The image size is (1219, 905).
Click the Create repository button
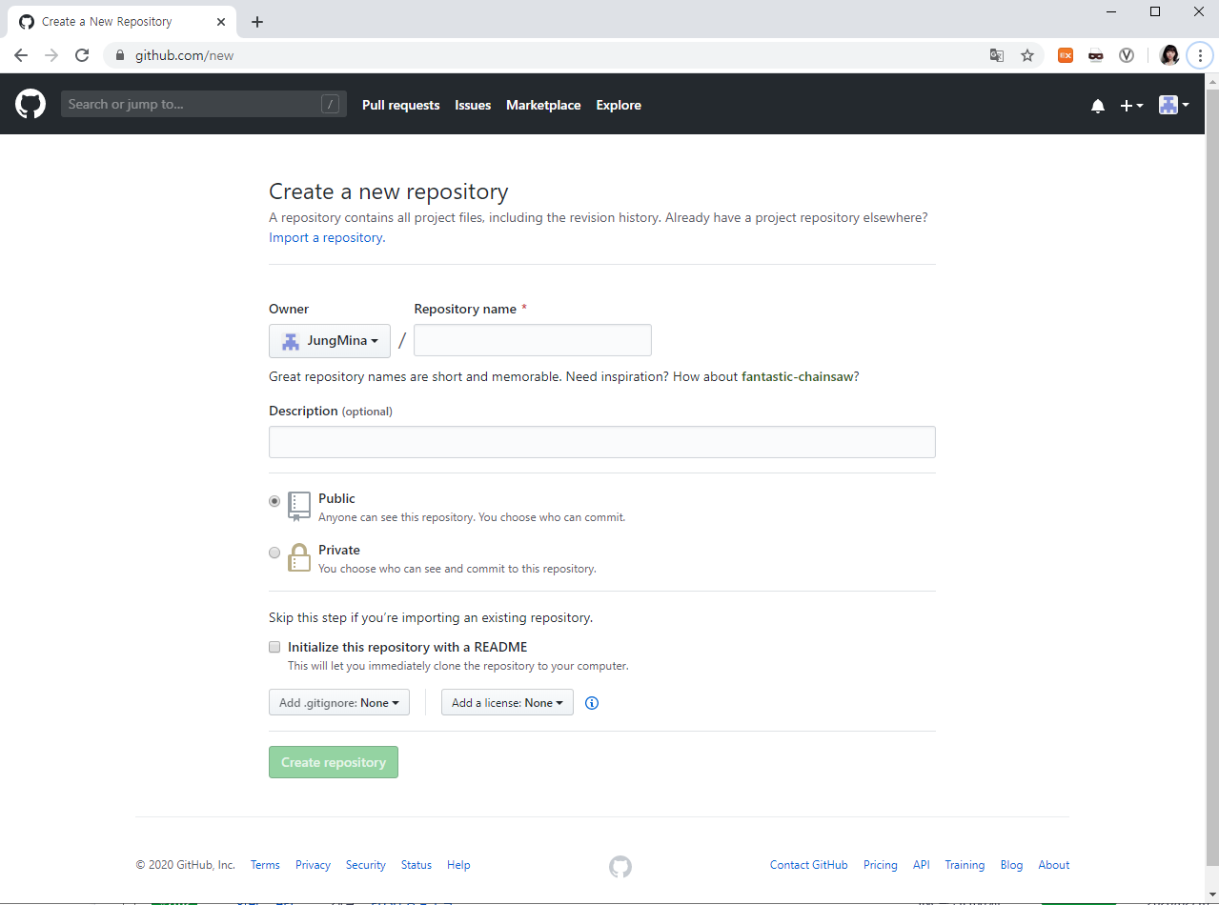coord(334,762)
